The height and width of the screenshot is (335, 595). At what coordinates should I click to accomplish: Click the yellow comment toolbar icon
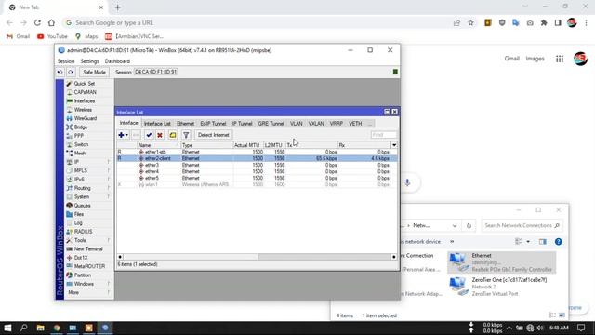pyautogui.click(x=173, y=135)
